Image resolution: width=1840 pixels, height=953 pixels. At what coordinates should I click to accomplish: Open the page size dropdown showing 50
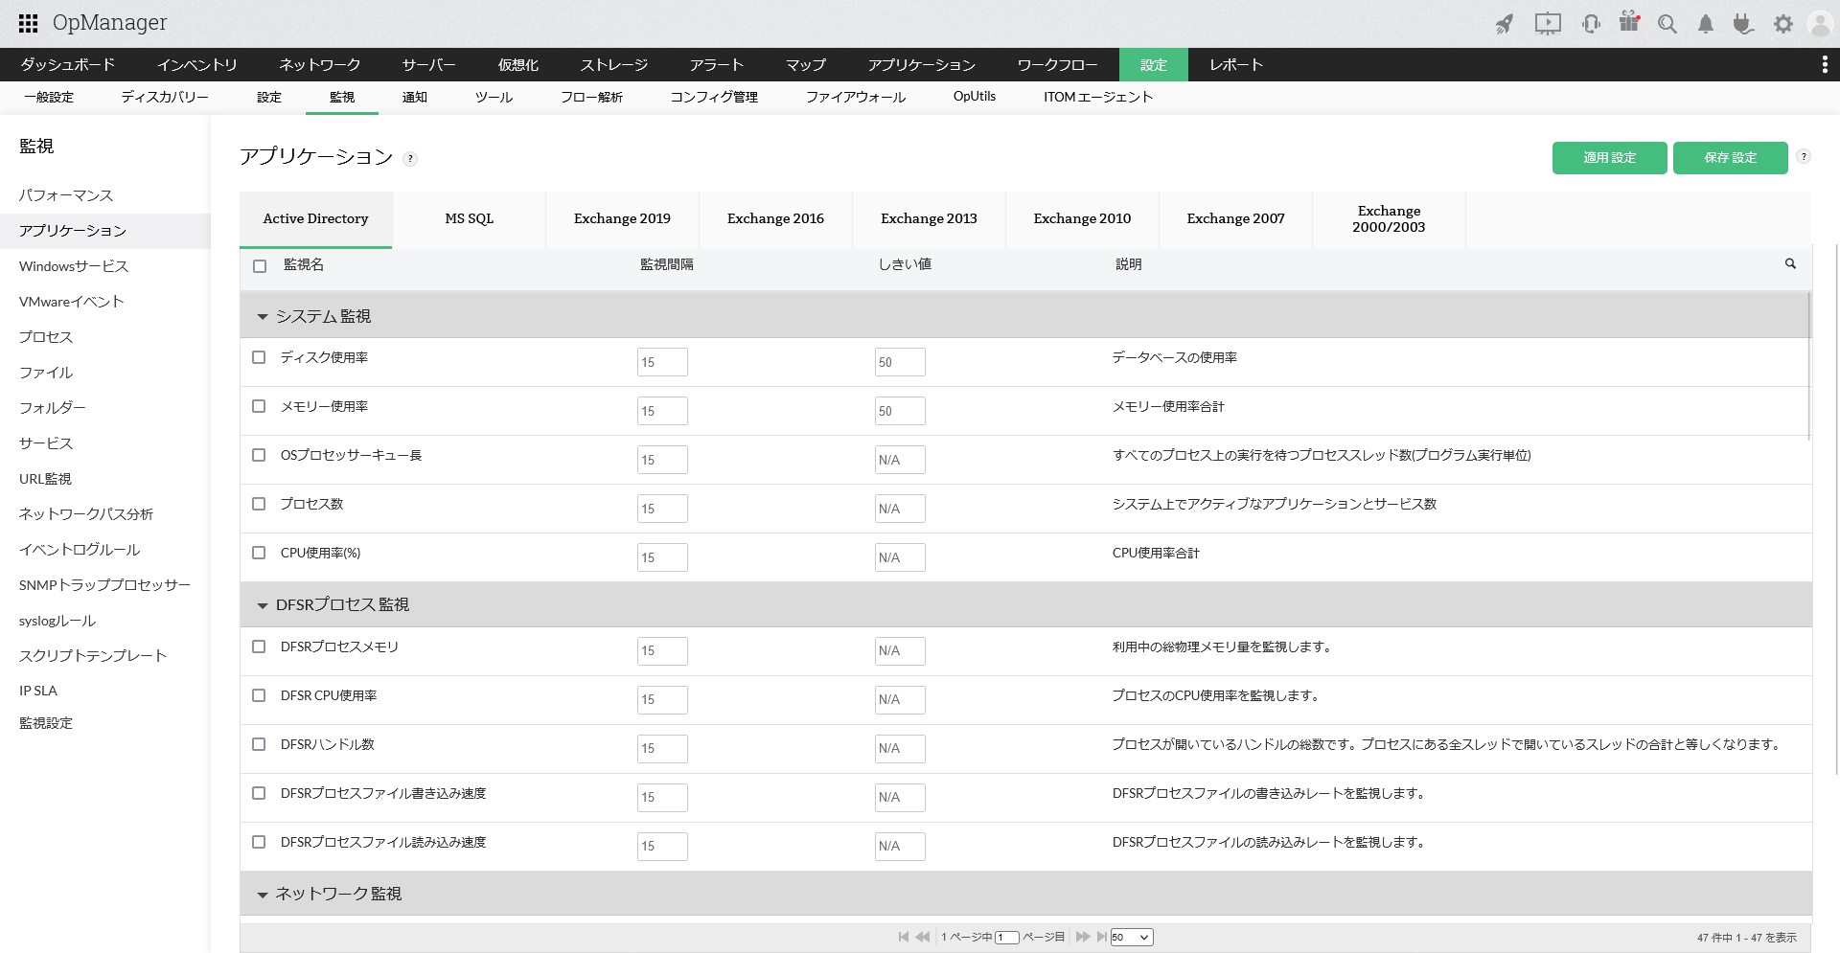click(x=1131, y=937)
